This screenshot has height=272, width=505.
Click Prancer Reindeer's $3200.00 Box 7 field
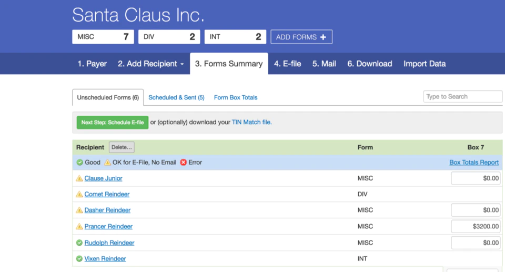476,226
